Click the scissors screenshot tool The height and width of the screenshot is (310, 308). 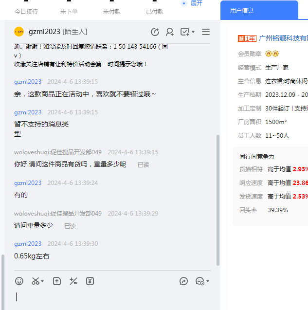tap(36, 281)
